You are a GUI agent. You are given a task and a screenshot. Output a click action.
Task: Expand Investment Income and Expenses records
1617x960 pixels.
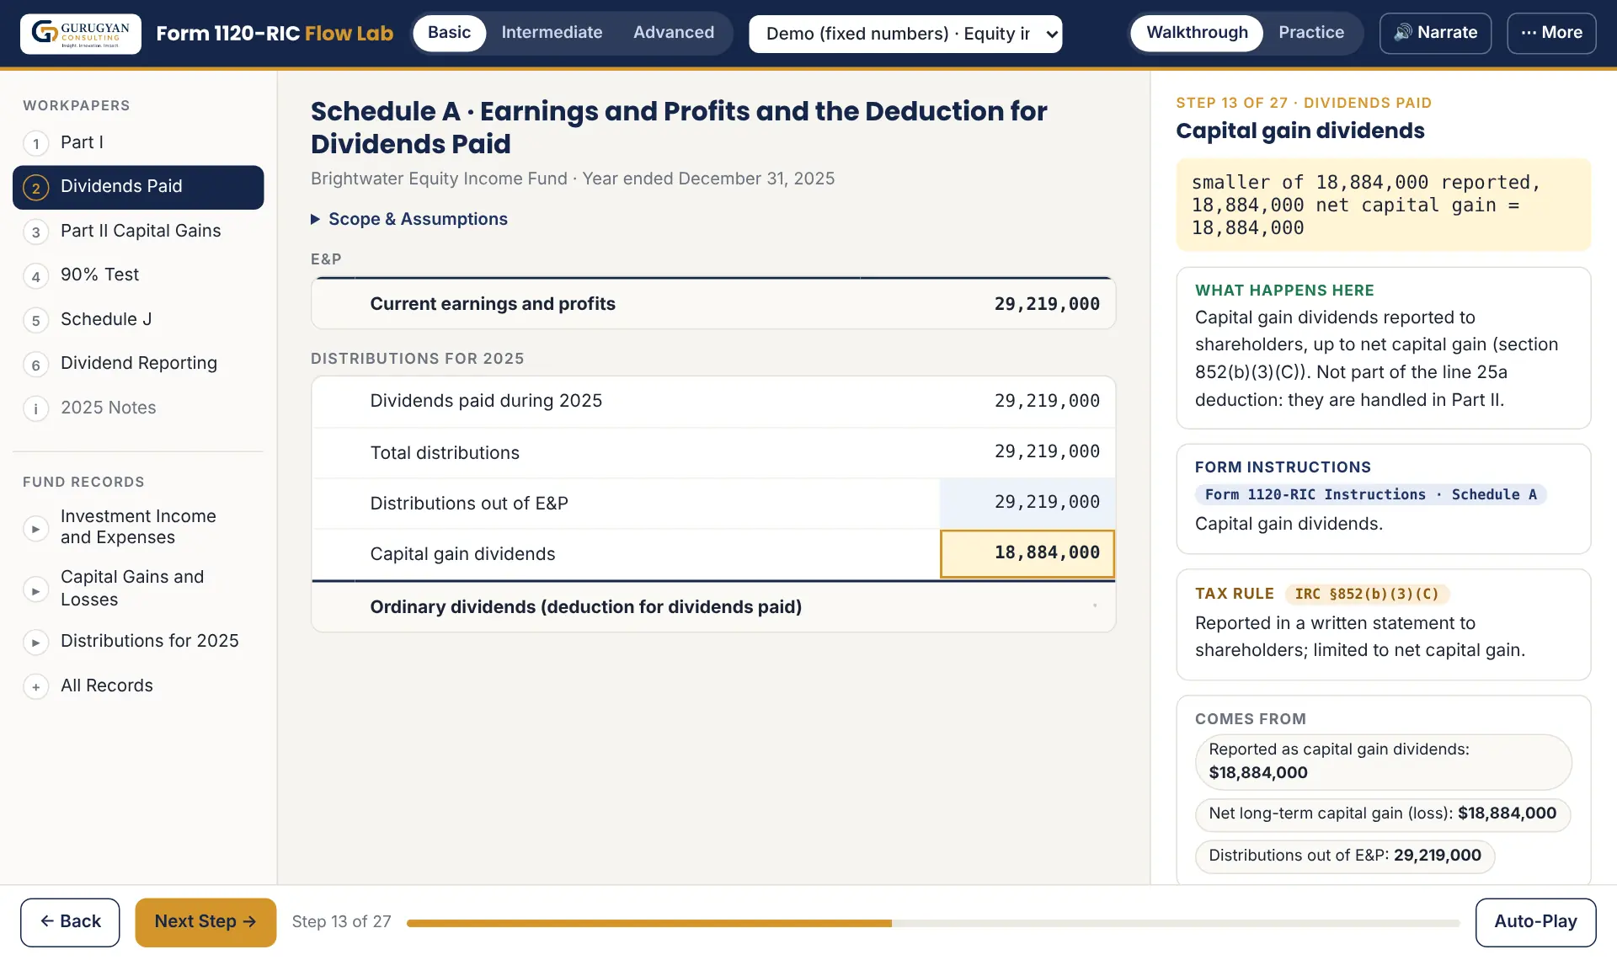138,527
